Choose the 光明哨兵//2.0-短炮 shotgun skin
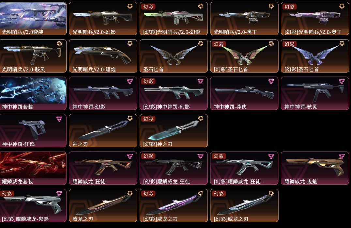The height and width of the screenshot is (228, 351). [x=103, y=56]
